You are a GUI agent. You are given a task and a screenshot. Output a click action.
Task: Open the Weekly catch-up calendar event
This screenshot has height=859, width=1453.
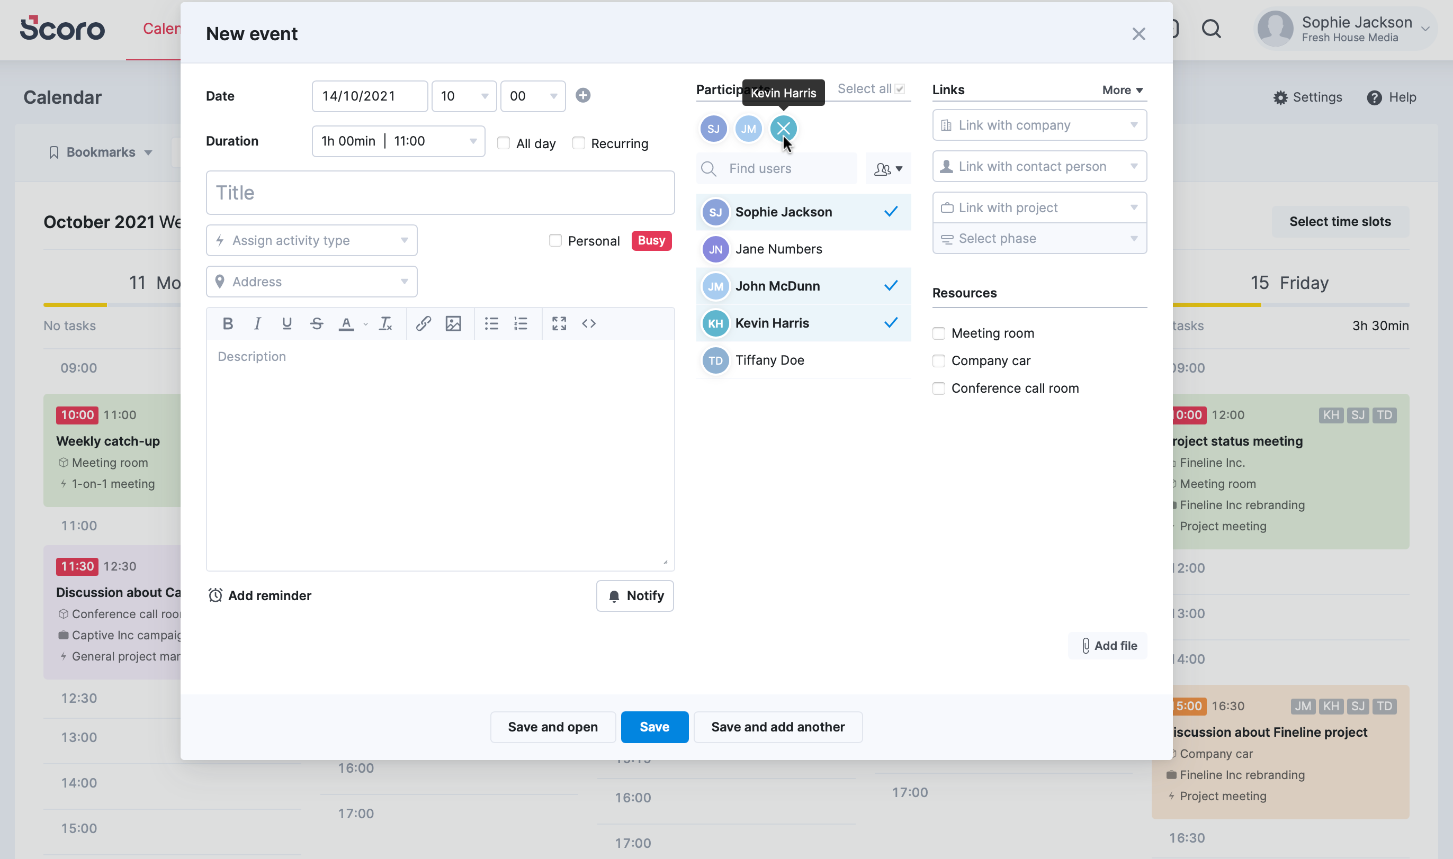112,451
